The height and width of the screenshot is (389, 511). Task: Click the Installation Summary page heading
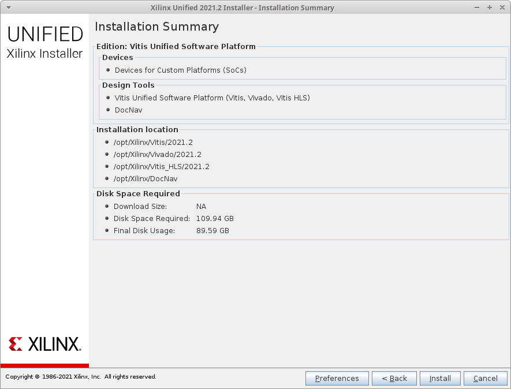point(156,27)
